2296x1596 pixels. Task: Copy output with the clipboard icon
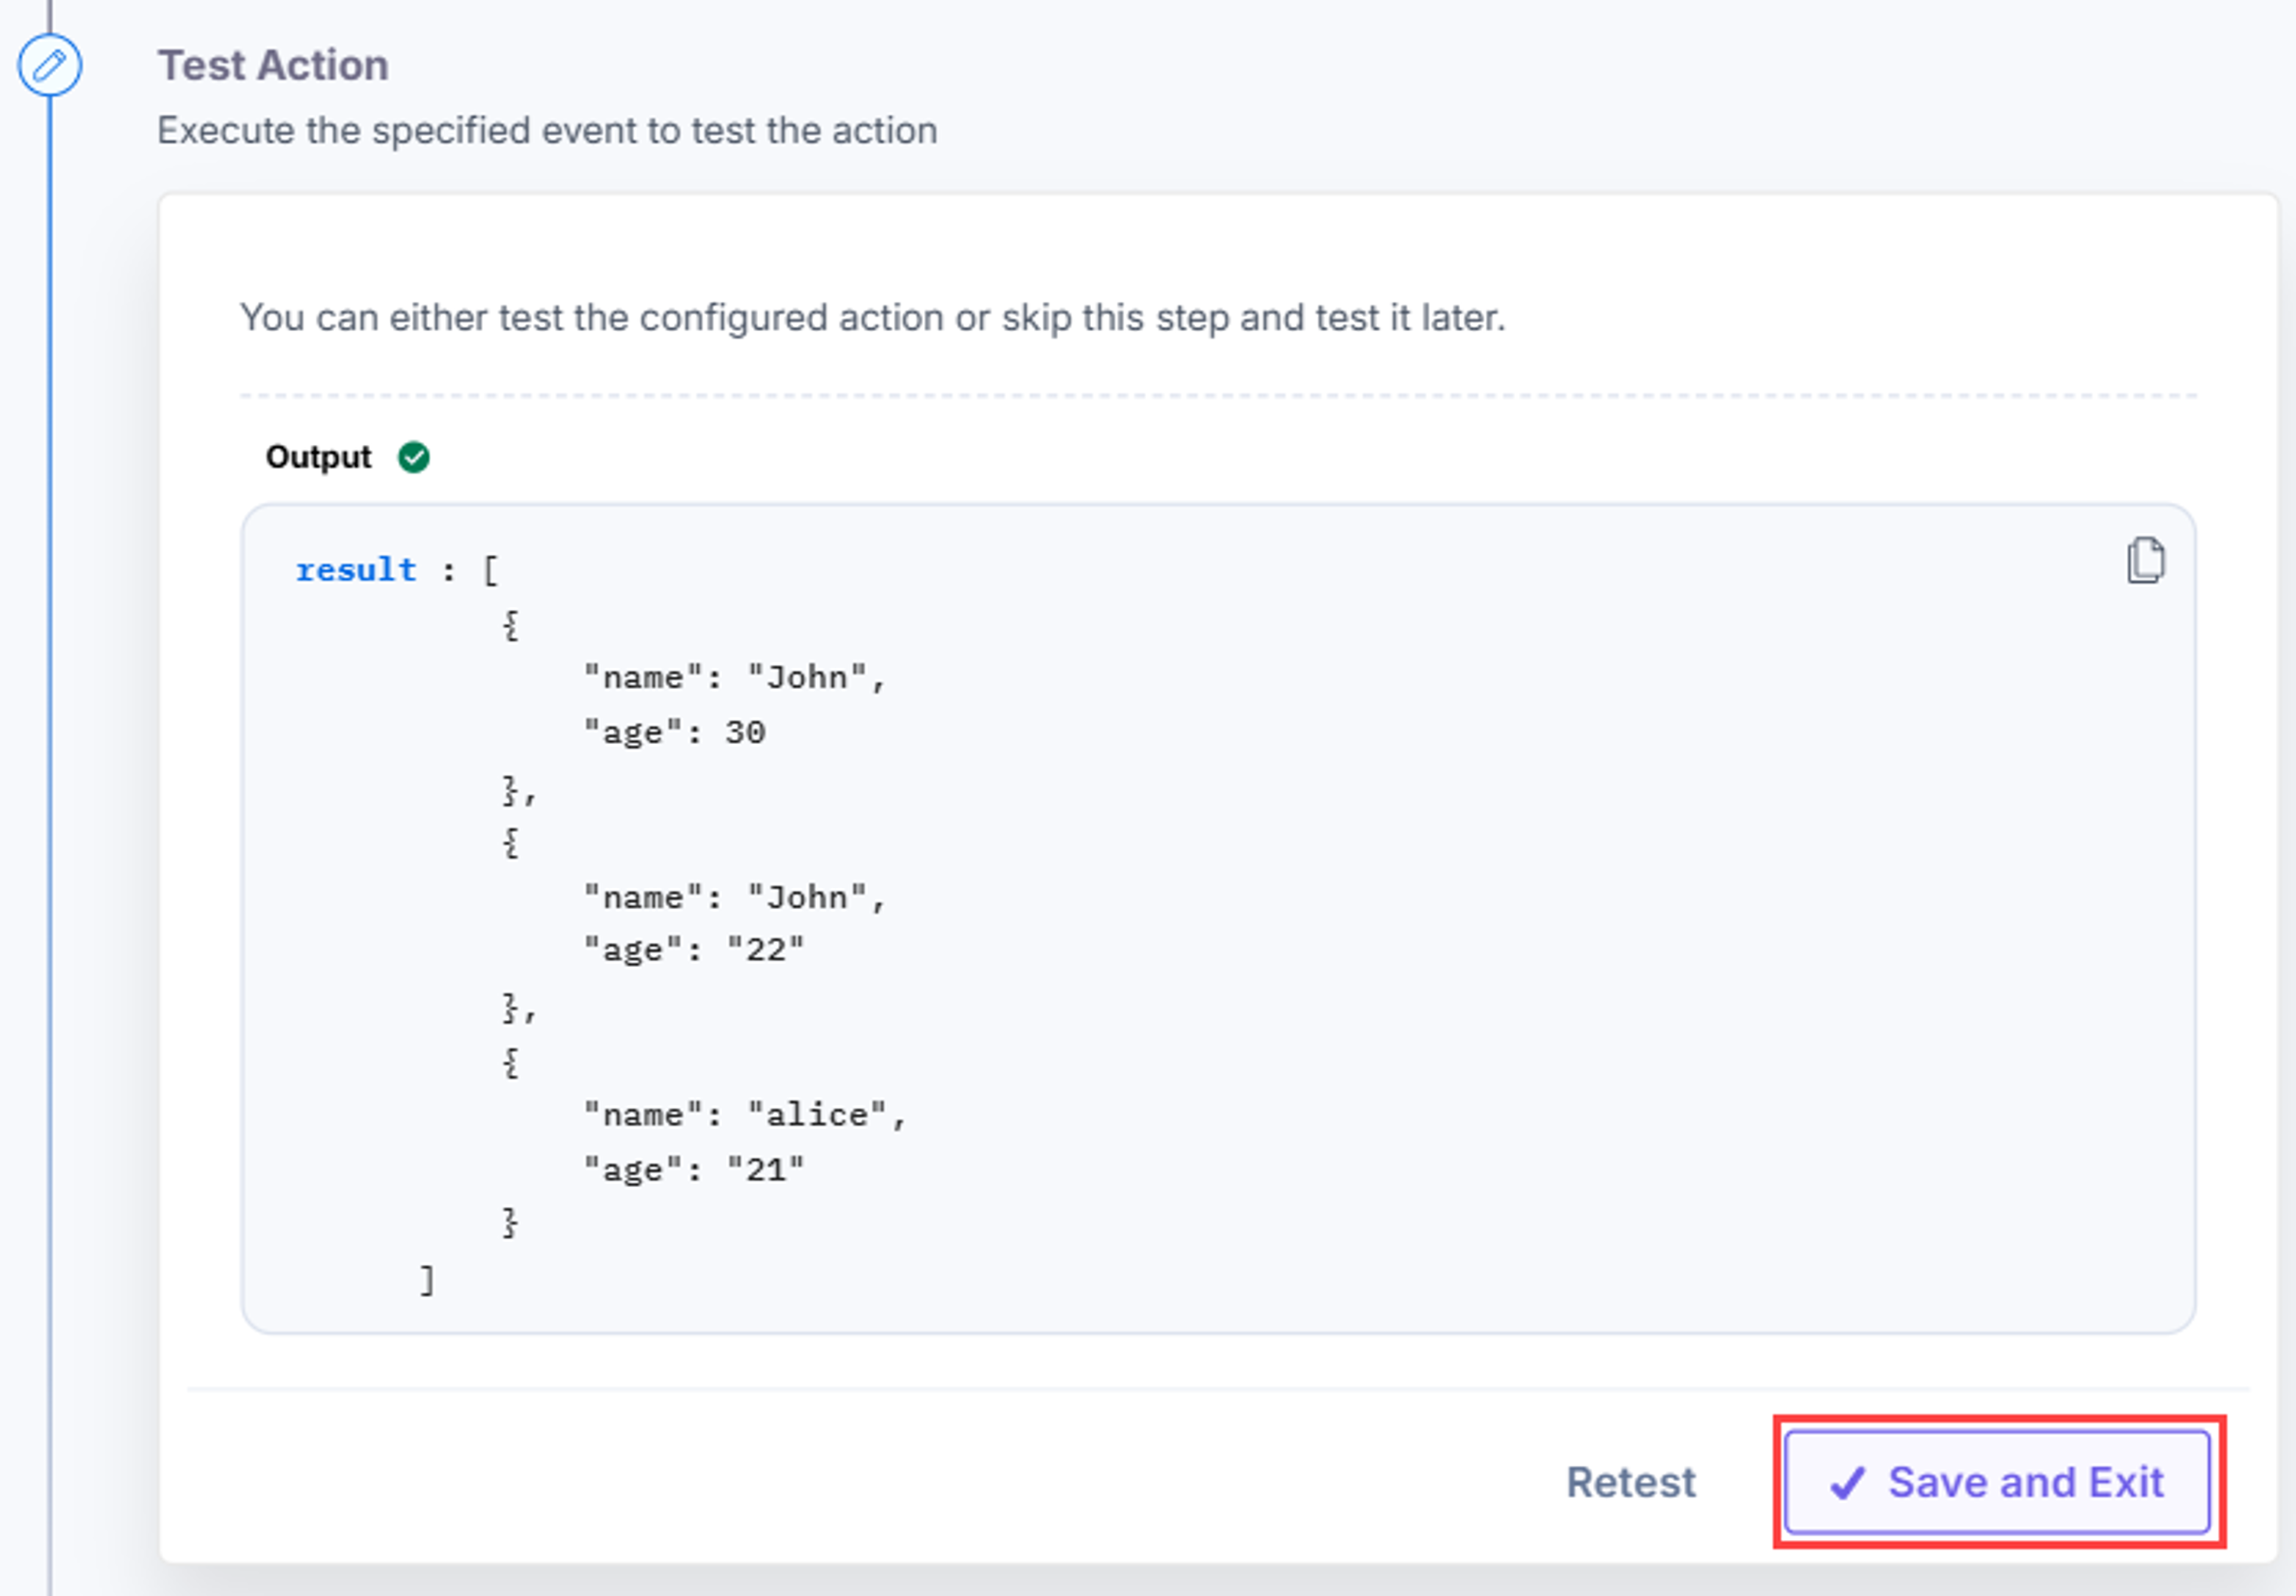(2145, 560)
